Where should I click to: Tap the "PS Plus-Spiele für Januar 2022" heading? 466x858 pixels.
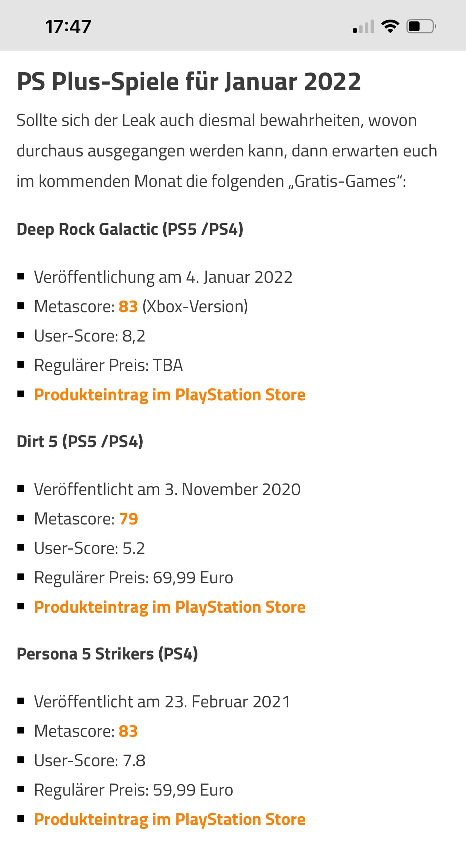(189, 82)
